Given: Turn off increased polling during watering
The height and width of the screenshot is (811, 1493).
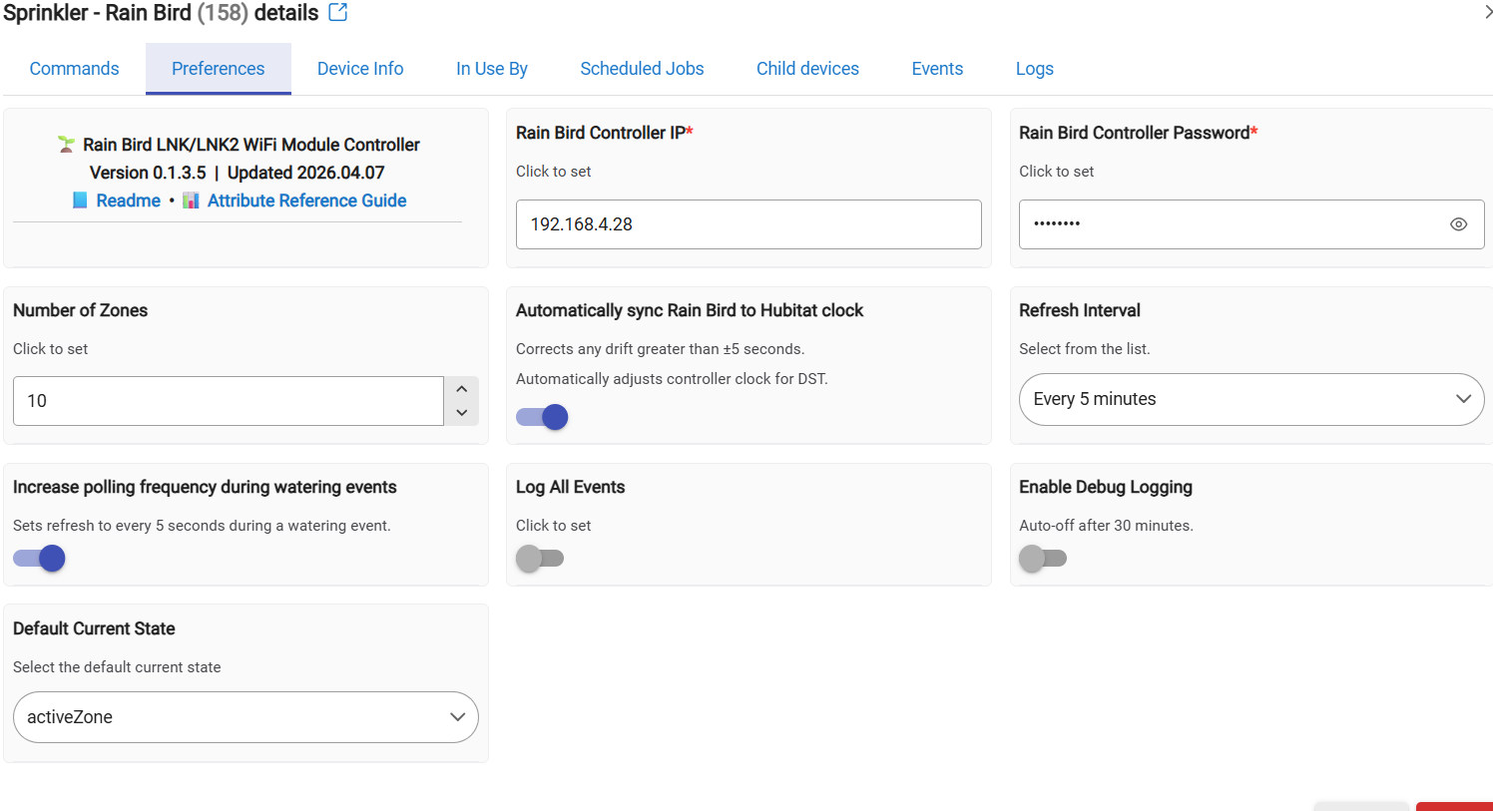Looking at the screenshot, I should click(x=40, y=559).
